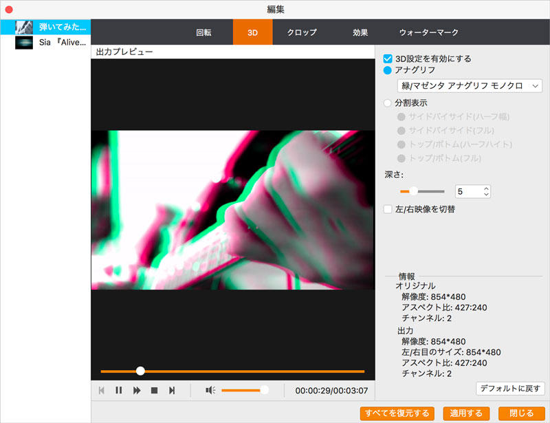
Task: Select the Sia Alive video thumbnail
Action: 24,42
